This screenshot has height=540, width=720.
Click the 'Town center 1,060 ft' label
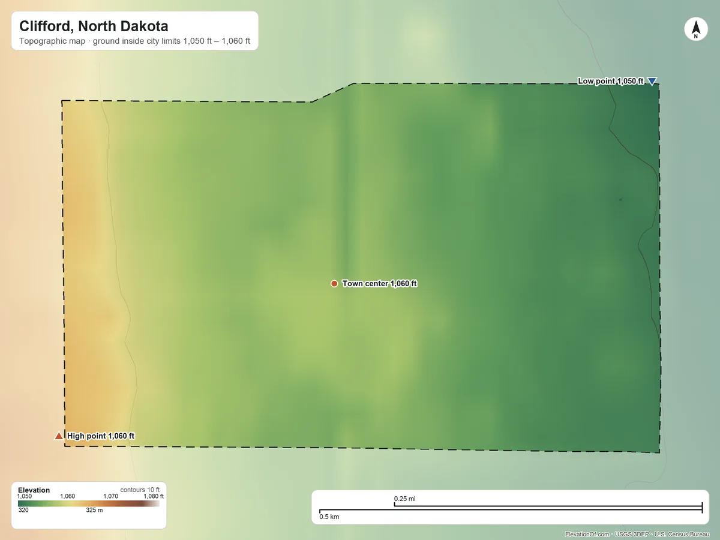tap(379, 283)
